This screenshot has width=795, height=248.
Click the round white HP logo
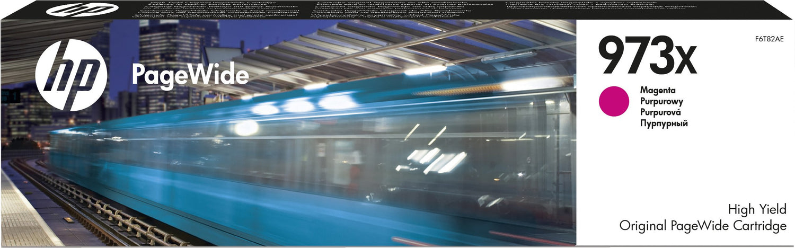[x=71, y=75]
